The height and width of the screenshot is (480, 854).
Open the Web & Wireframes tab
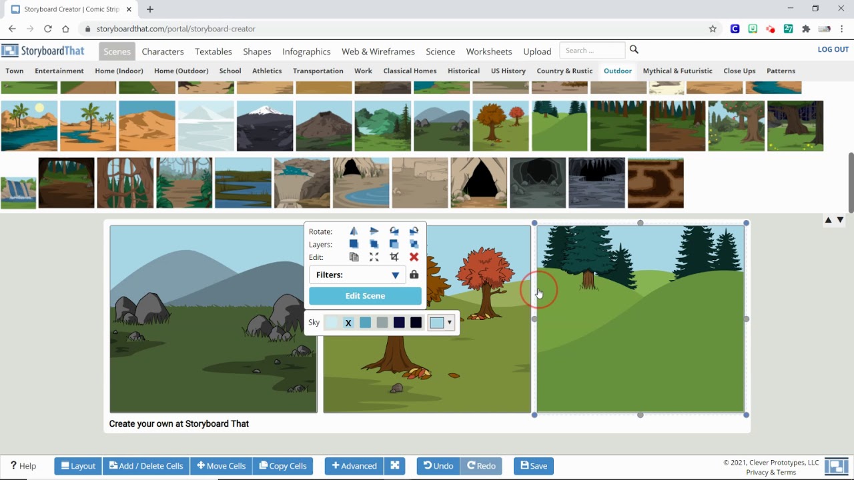(x=378, y=51)
